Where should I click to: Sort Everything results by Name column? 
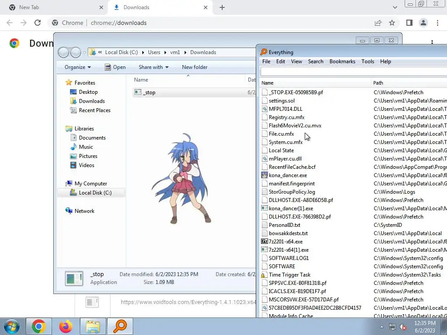point(315,83)
